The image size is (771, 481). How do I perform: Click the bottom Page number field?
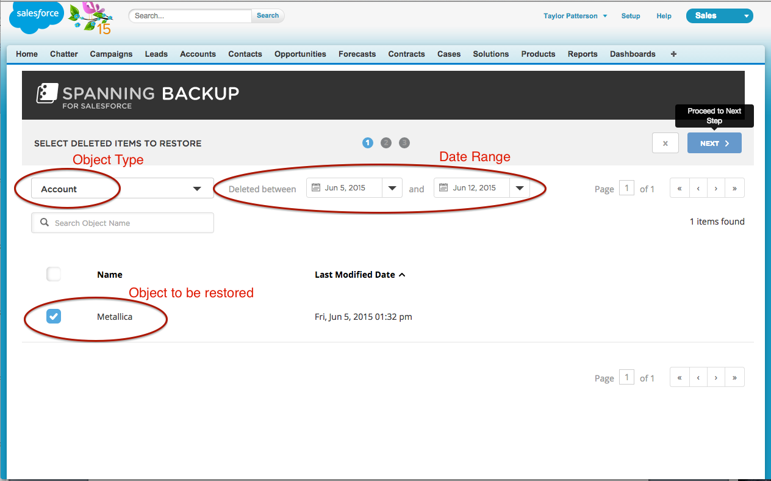pos(626,377)
